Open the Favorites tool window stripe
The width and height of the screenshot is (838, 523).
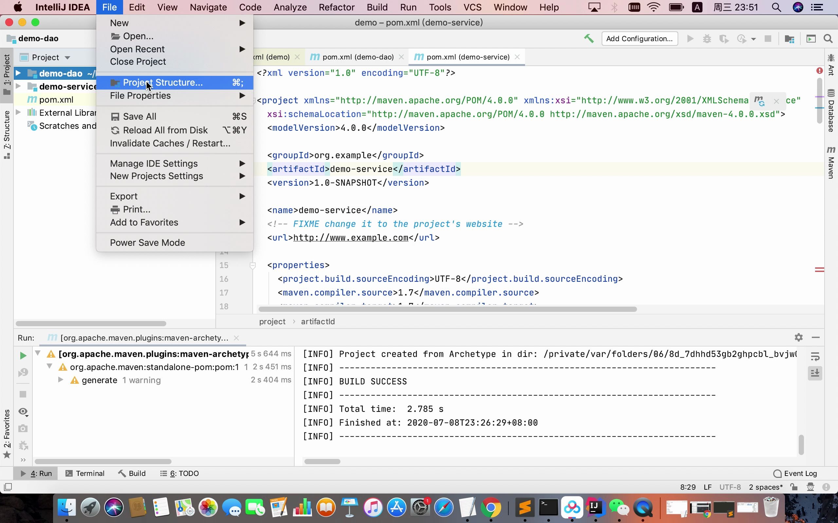point(7,434)
